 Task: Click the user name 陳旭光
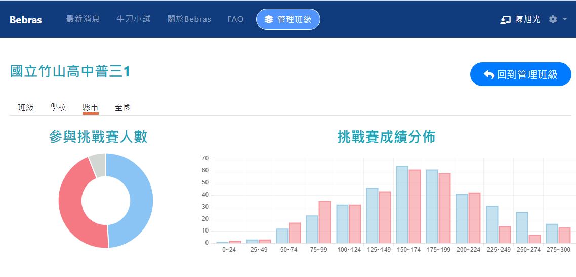[x=527, y=19]
